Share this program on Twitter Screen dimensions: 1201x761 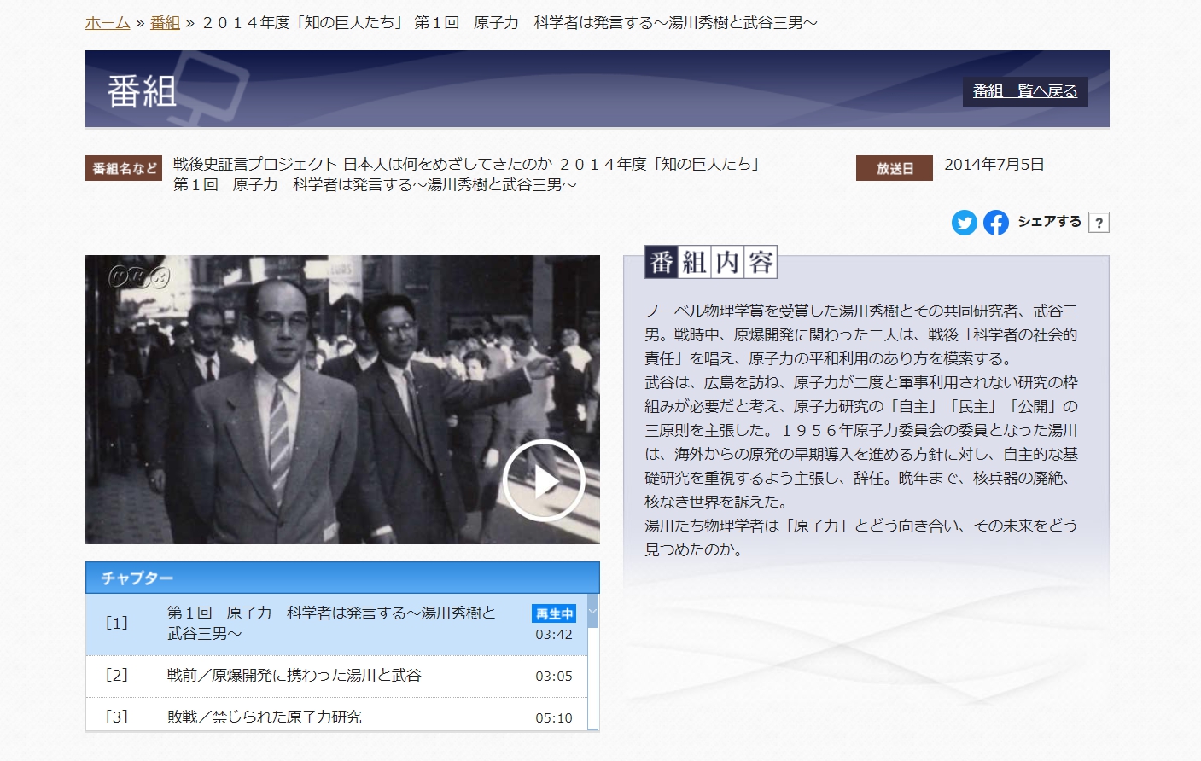pyautogui.click(x=964, y=223)
